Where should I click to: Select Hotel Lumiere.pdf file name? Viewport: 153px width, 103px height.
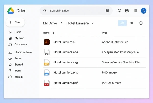coord(66,83)
